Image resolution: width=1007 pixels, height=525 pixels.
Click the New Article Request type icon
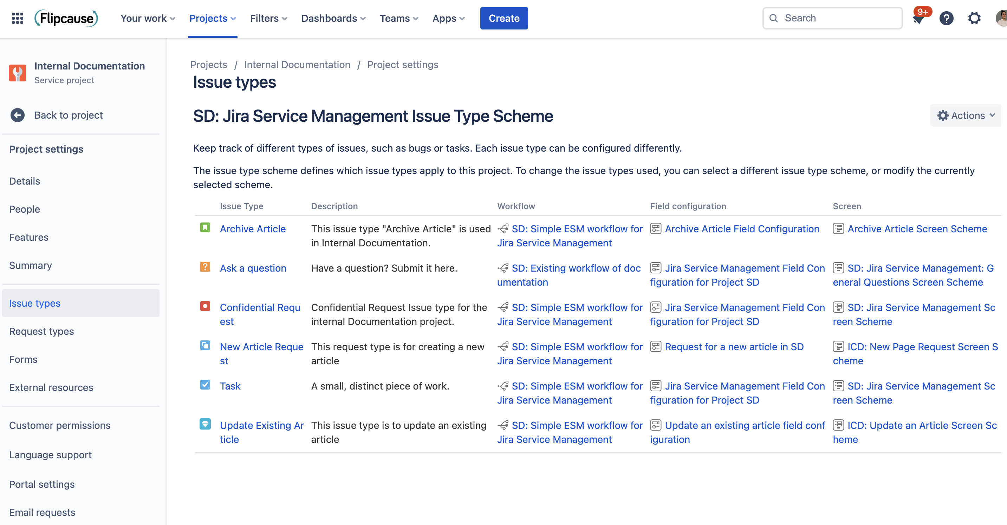pyautogui.click(x=205, y=345)
